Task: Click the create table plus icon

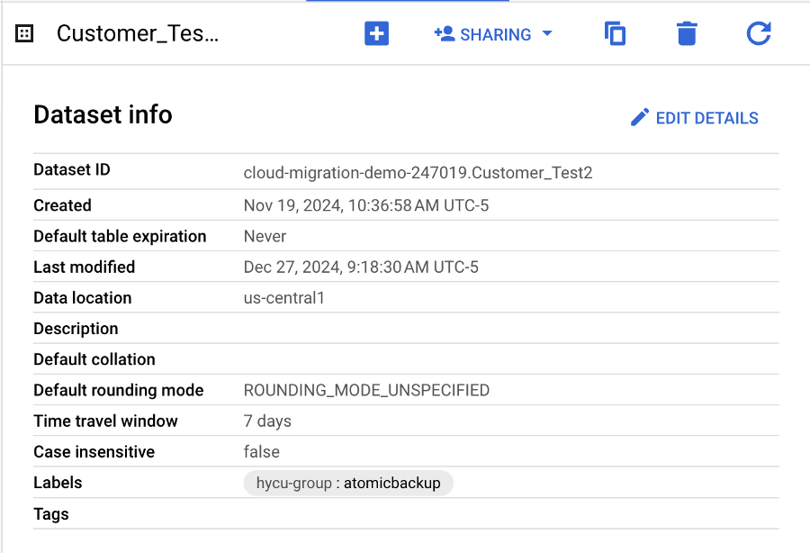Action: click(x=376, y=34)
